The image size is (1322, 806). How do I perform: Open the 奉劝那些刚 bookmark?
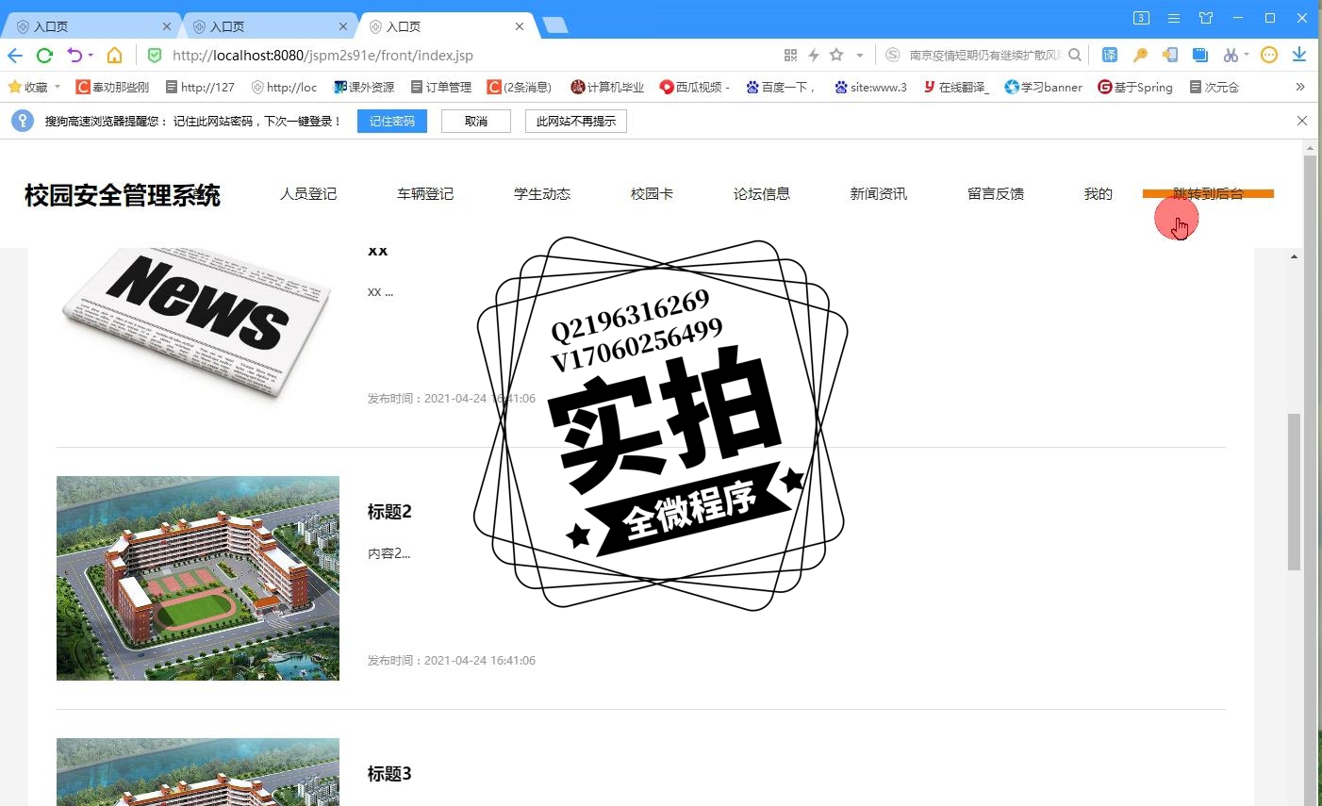click(112, 87)
